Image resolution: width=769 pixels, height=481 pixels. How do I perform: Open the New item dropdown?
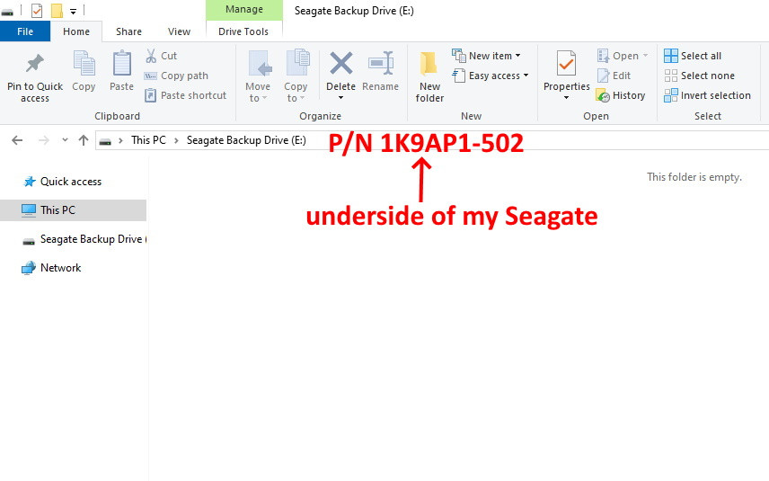point(487,56)
